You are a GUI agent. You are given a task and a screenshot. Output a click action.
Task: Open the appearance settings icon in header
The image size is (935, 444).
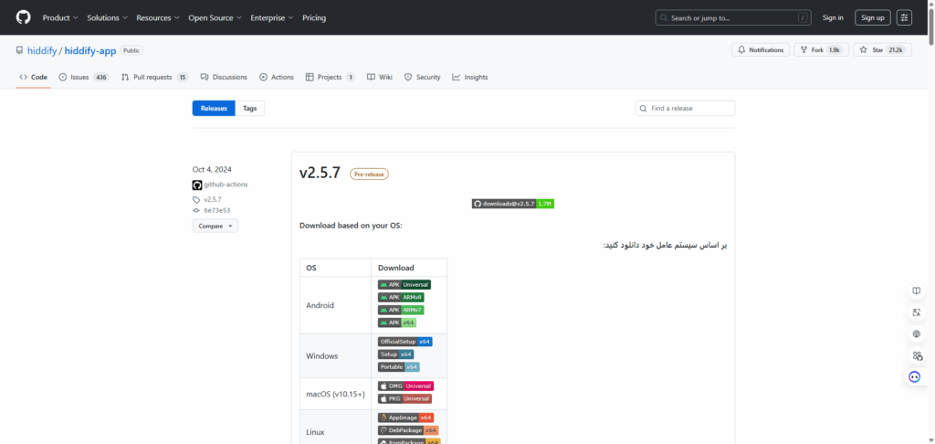tap(904, 18)
